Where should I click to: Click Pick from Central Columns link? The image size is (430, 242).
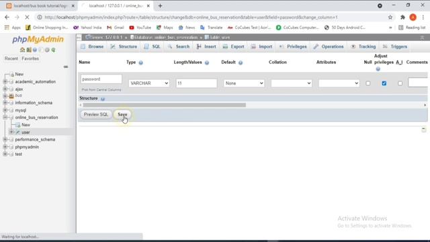101,89
